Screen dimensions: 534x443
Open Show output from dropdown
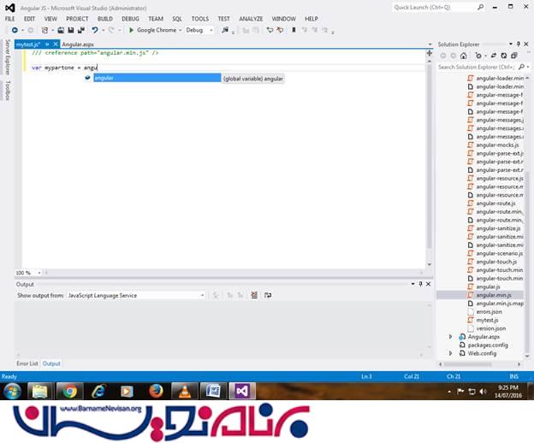click(x=135, y=295)
